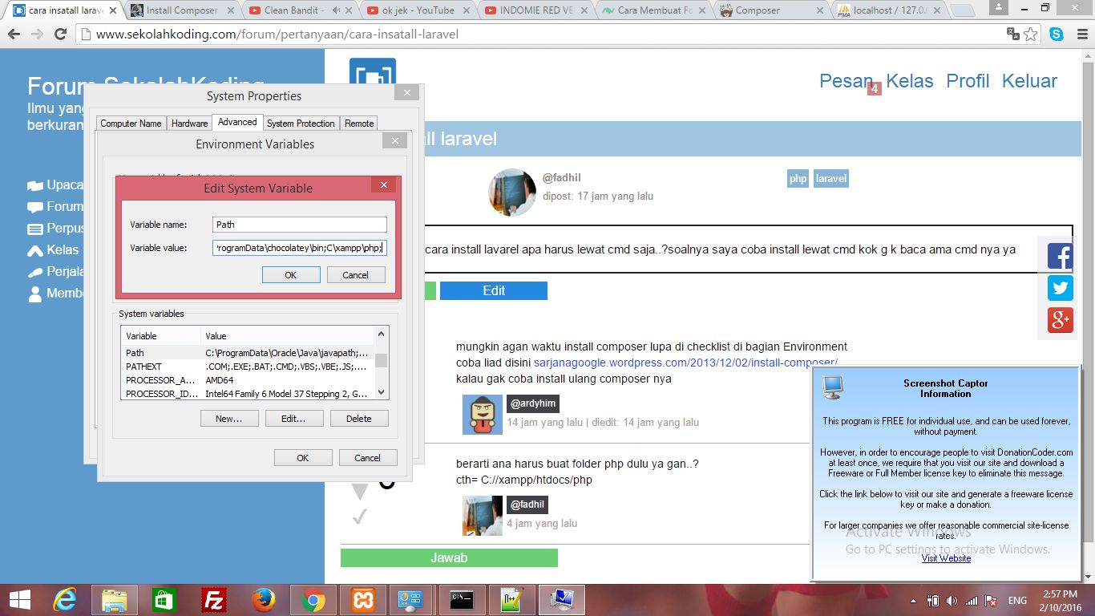Open the Notepad++ taskbar icon
1095x616 pixels.
pyautogui.click(x=511, y=600)
